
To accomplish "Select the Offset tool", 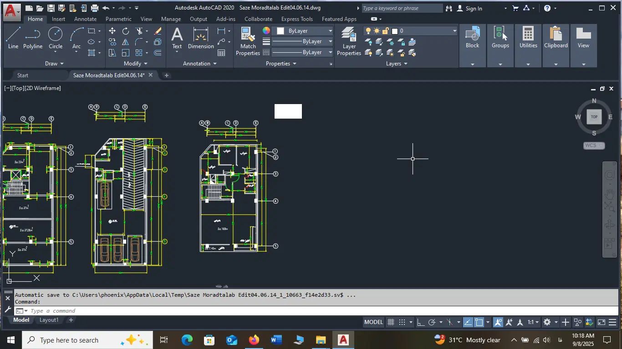I will pyautogui.click(x=158, y=53).
